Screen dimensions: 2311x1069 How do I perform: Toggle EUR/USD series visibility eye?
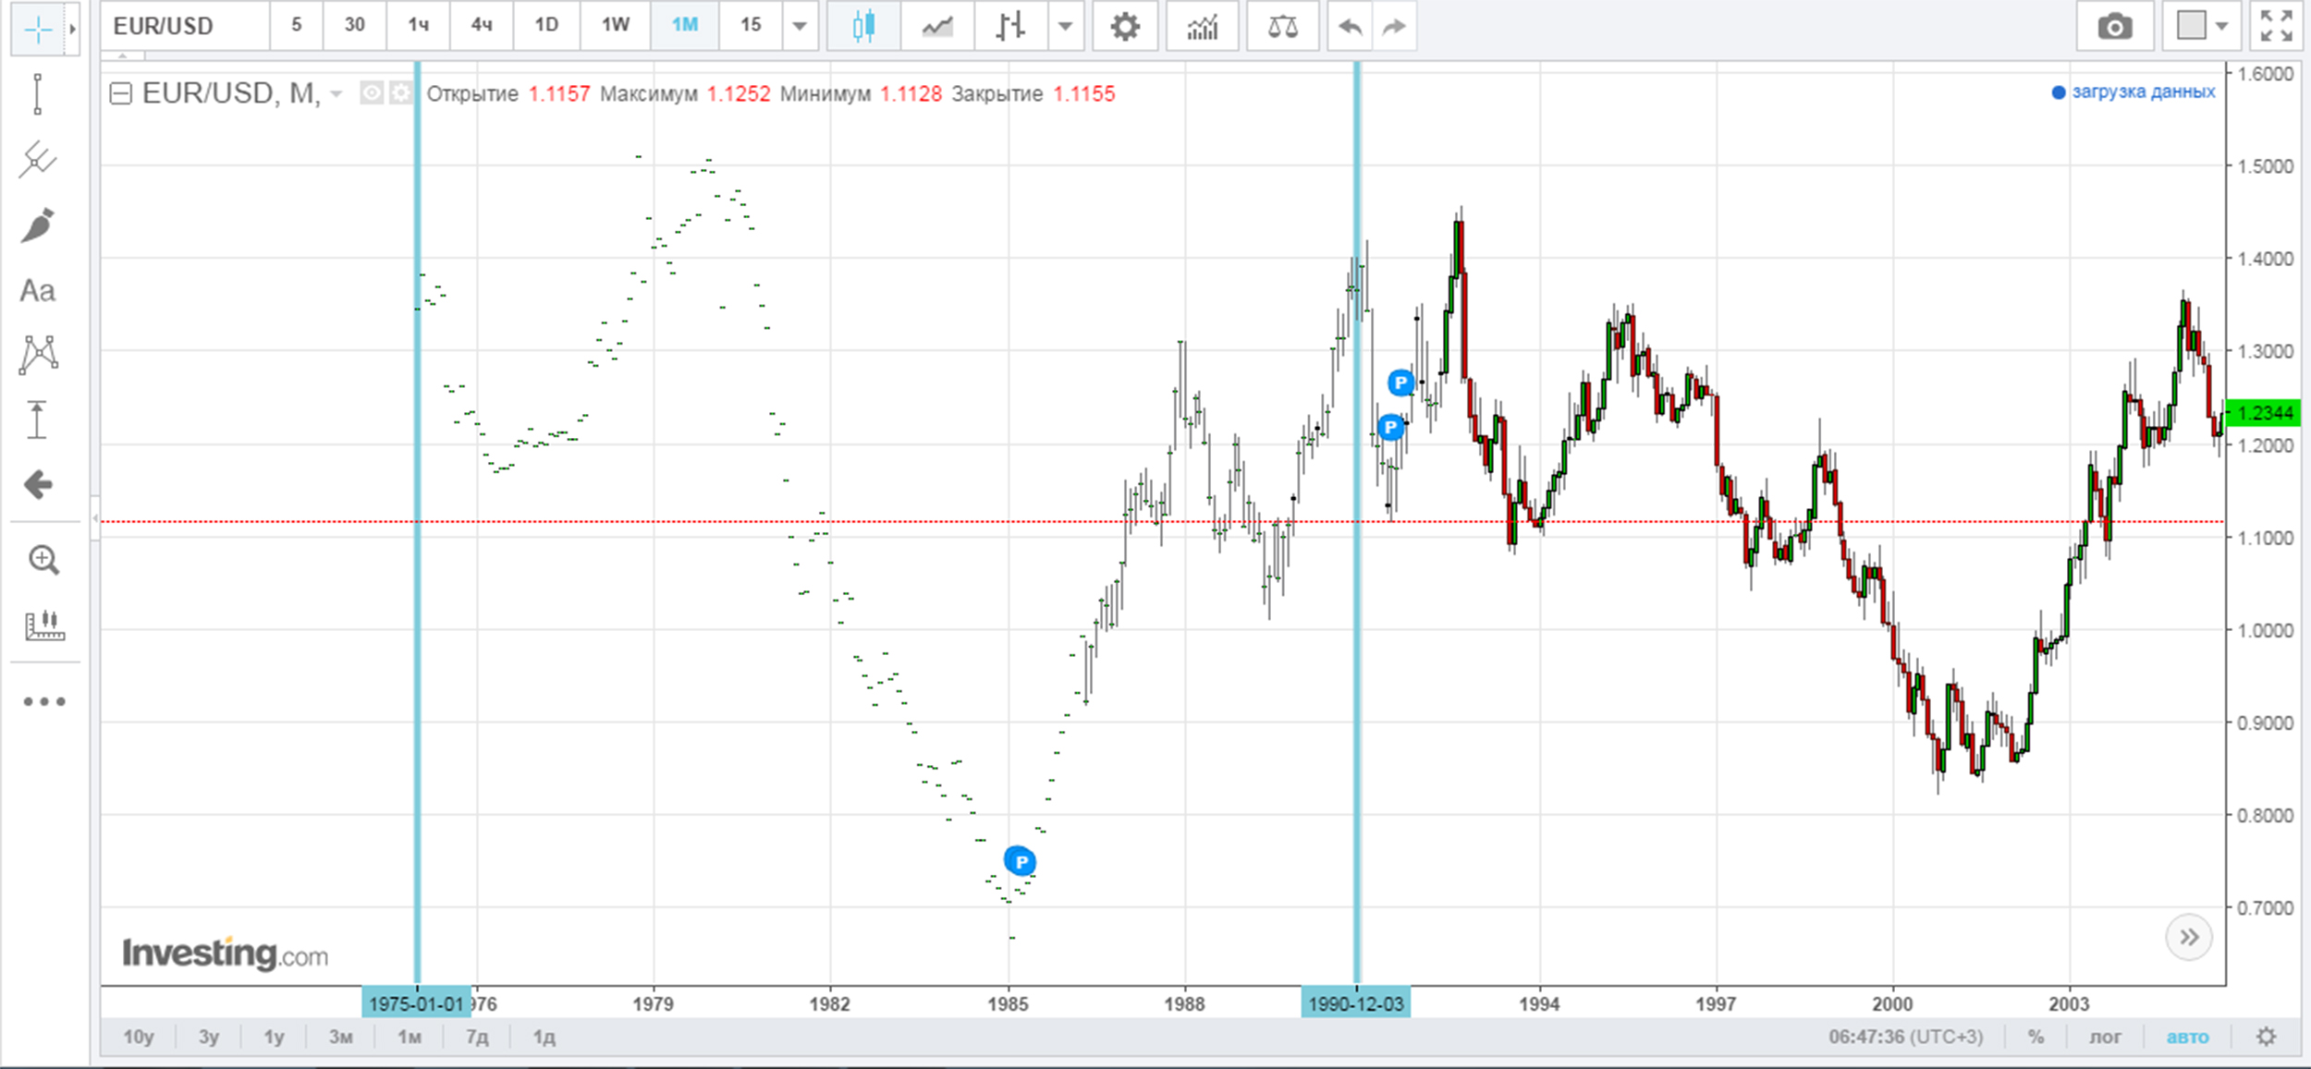(371, 93)
